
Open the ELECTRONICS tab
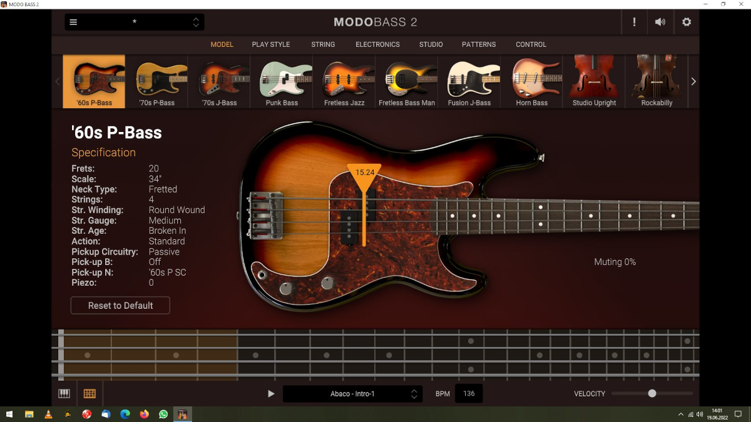tap(377, 44)
